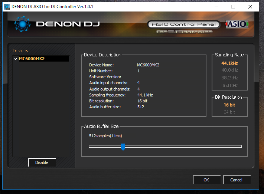Click the '44.1 kHz' value in Device Description

coord(145,95)
